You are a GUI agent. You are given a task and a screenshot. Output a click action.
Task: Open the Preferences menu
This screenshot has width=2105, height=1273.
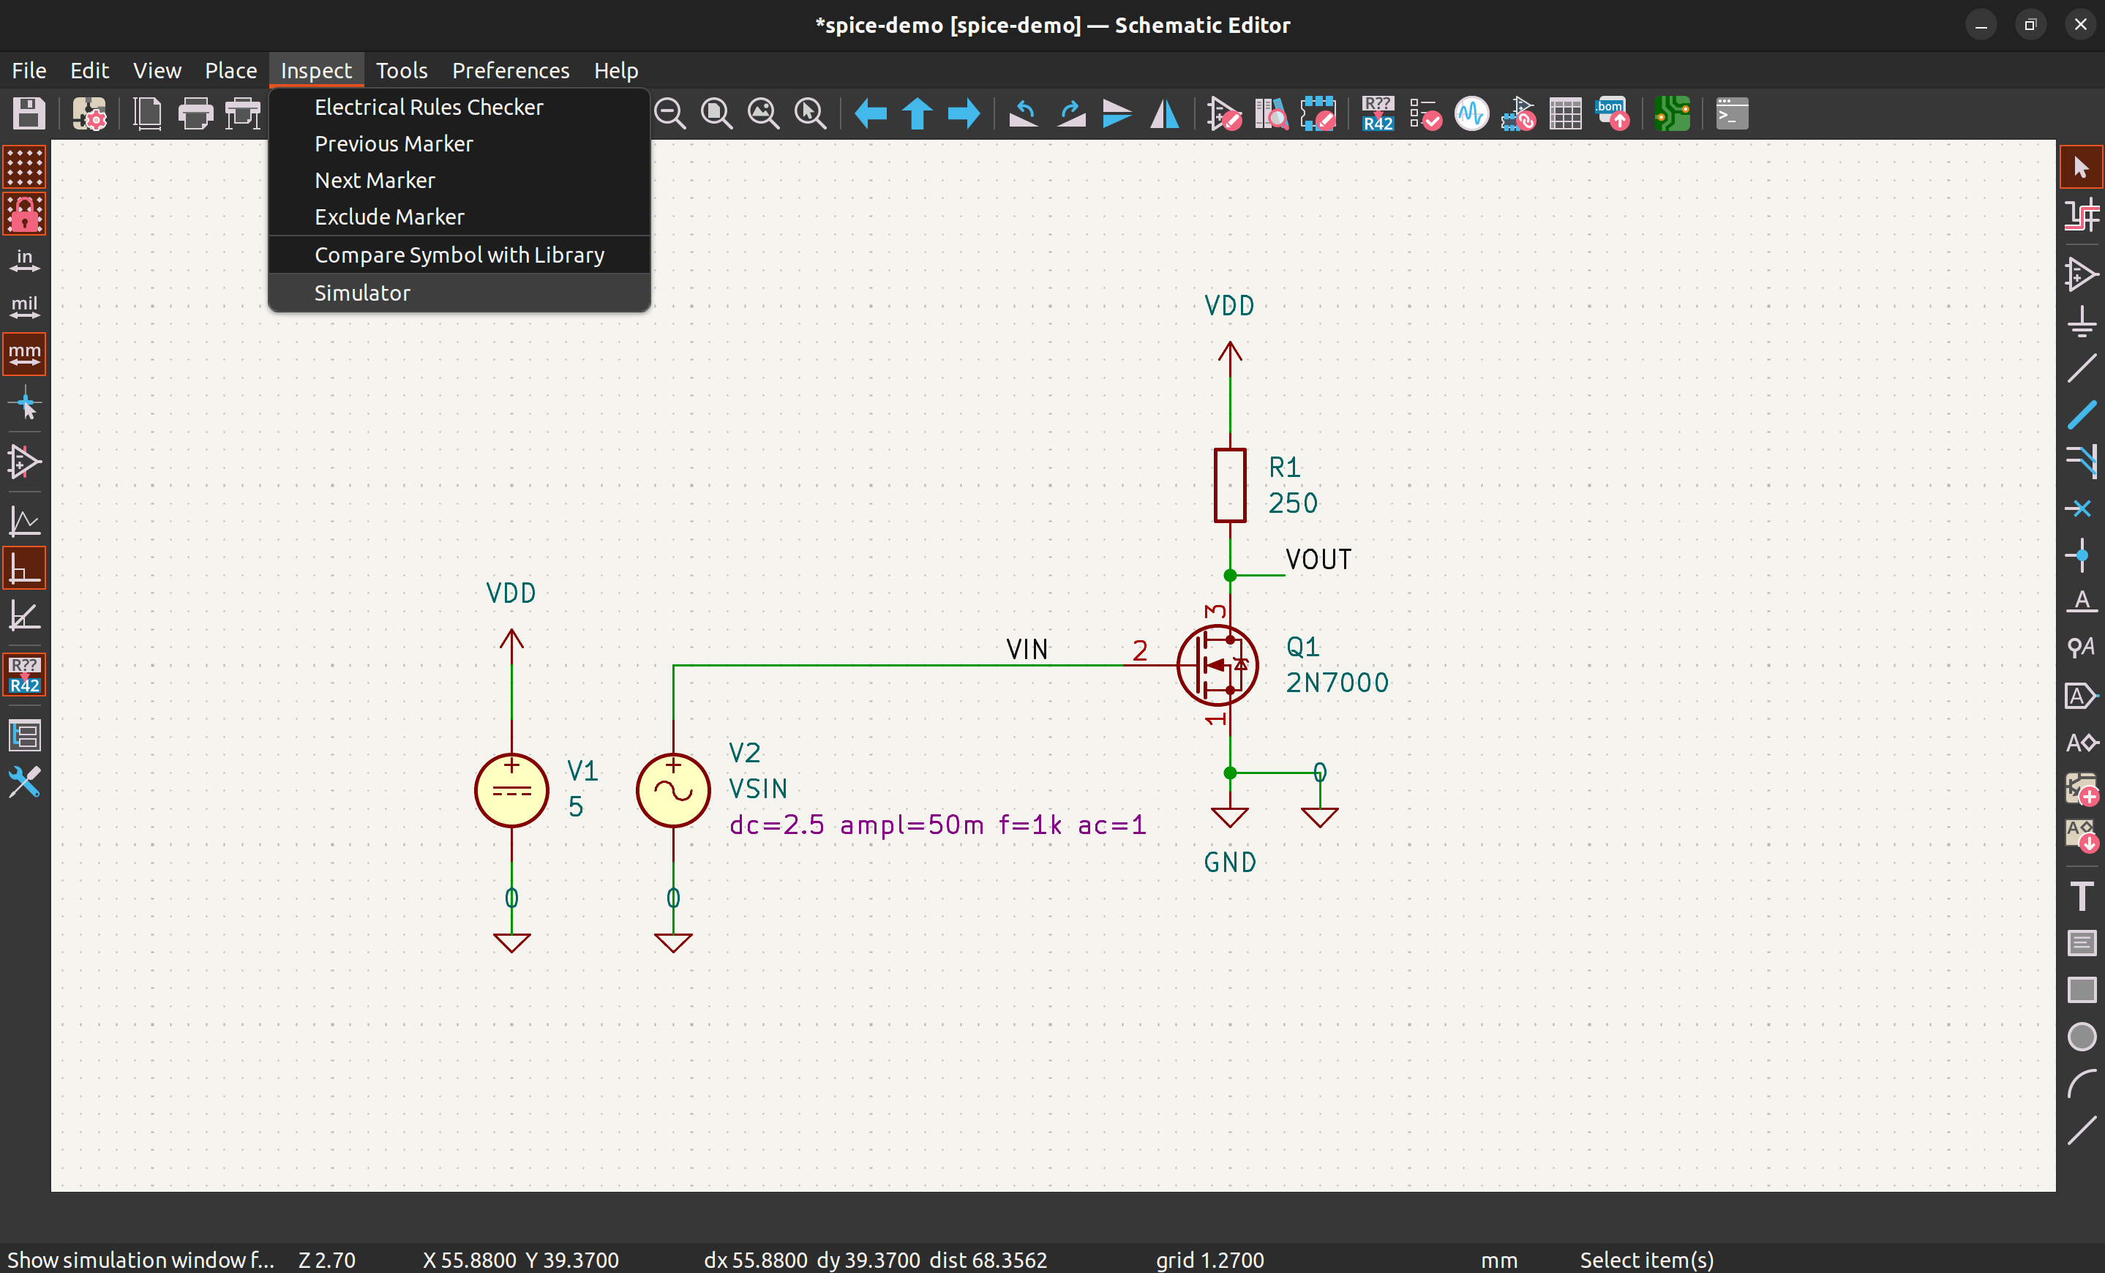510,70
